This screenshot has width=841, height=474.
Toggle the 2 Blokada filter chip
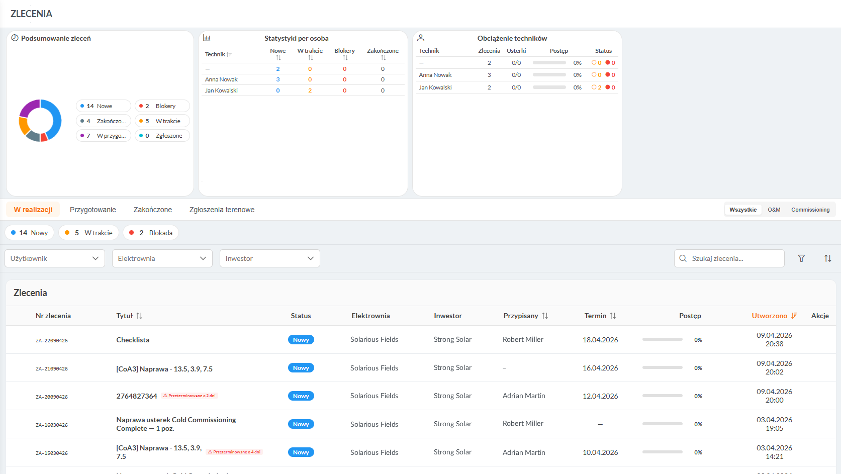[151, 233]
